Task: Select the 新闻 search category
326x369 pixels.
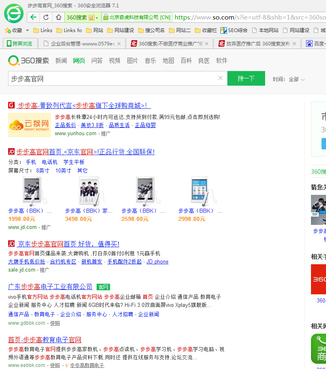Action: tap(61, 61)
